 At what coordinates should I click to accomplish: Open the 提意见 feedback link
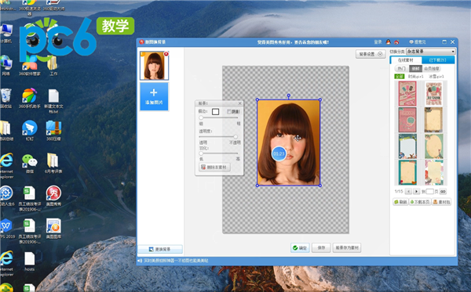coord(418,42)
